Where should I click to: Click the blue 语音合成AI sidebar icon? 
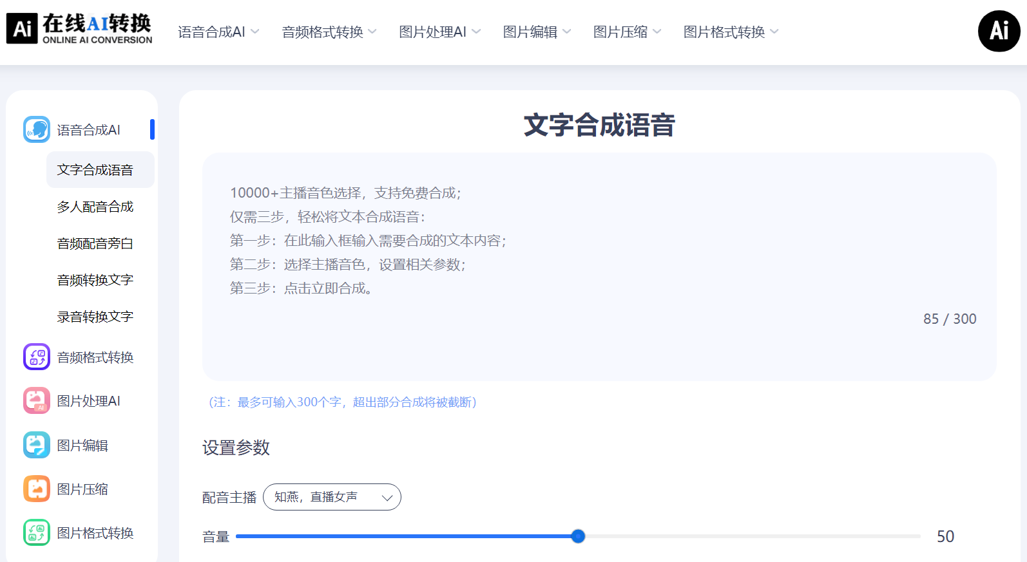37,129
